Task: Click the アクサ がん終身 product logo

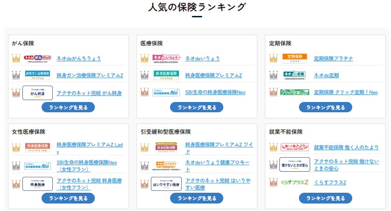Action: (37, 93)
